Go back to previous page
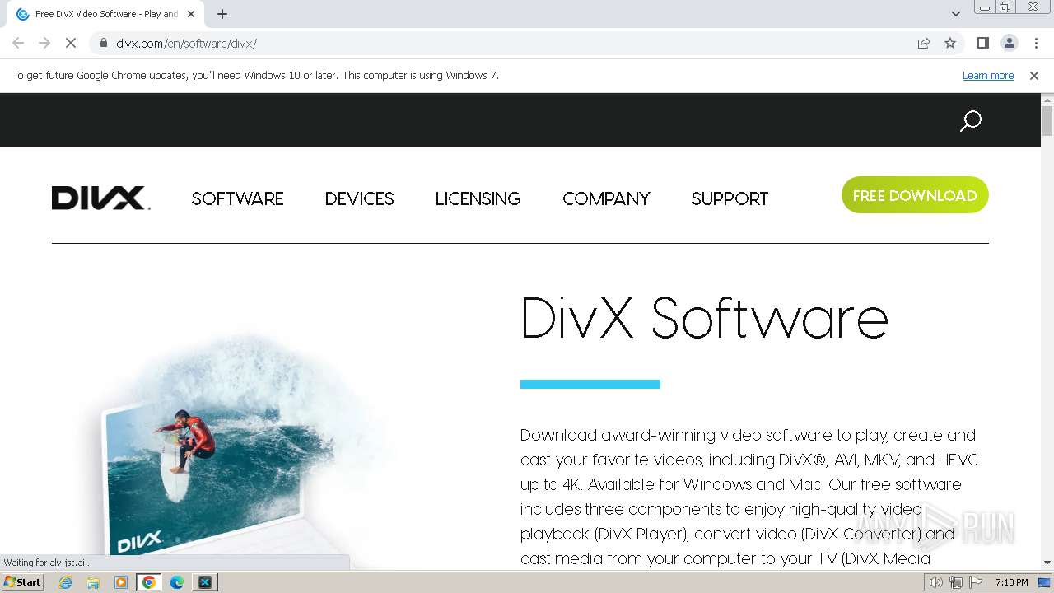 [18, 43]
